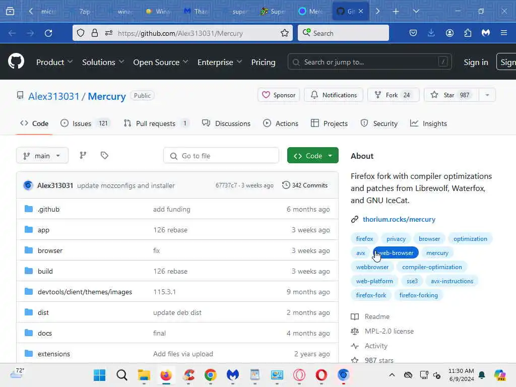The height and width of the screenshot is (387, 516).
Task: Expand the Solutions menu
Action: (103, 62)
